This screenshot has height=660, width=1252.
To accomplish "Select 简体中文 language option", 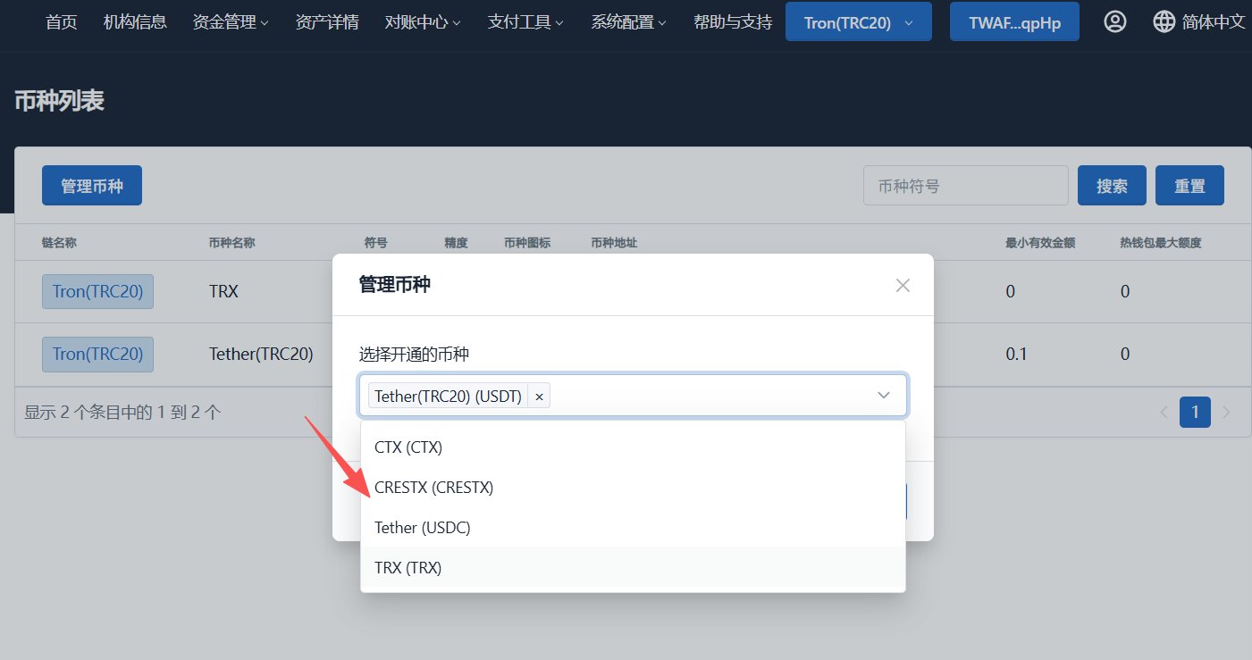I will (1213, 21).
